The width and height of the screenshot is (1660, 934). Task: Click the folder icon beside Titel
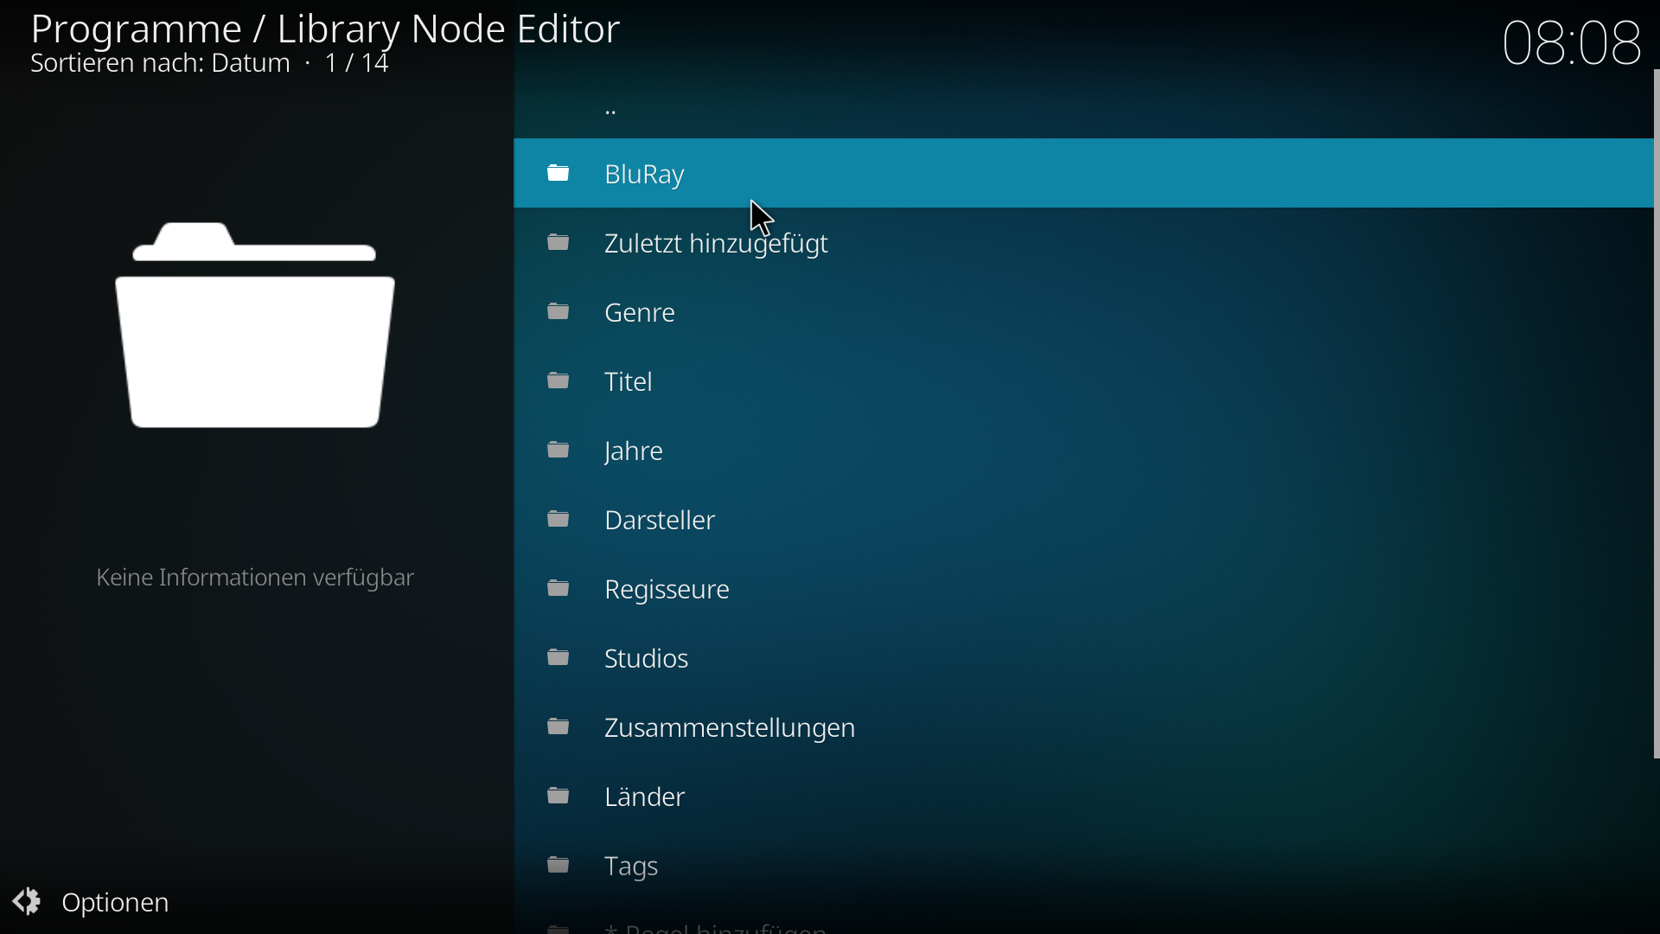coord(559,381)
